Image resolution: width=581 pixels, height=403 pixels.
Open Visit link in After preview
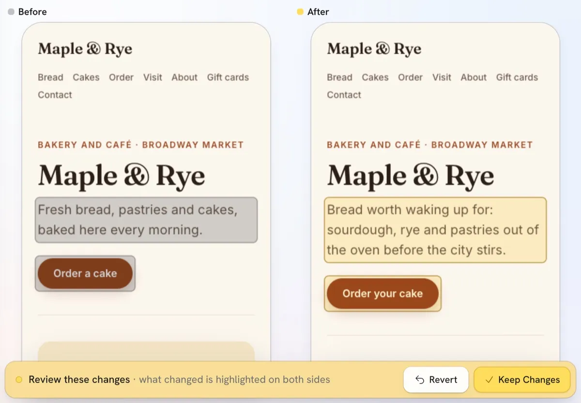coord(442,77)
